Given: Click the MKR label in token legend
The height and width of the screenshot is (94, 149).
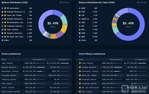Looking at the screenshot, I should [83, 30].
